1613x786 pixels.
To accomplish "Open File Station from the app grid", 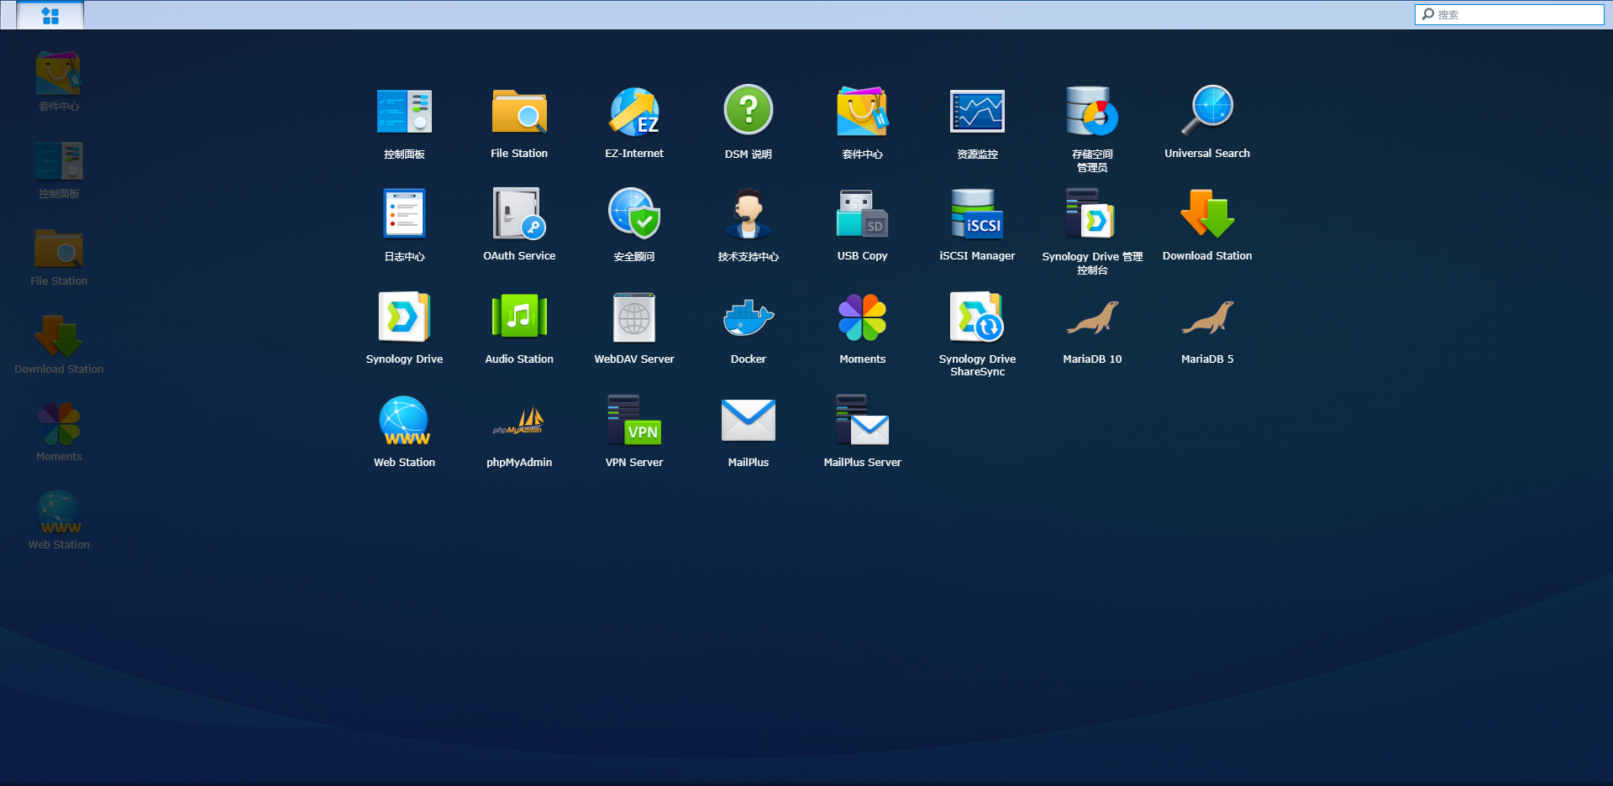I will pyautogui.click(x=519, y=113).
